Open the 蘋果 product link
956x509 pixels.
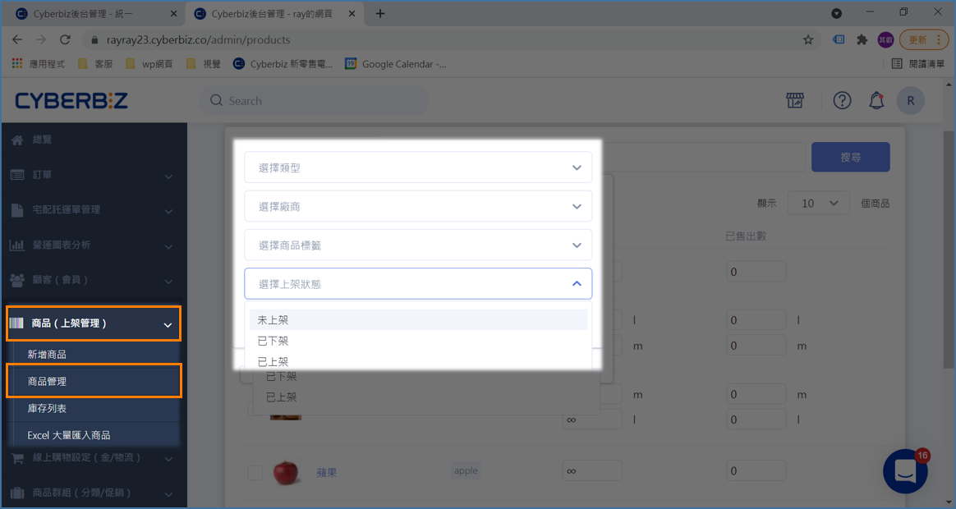(x=327, y=473)
